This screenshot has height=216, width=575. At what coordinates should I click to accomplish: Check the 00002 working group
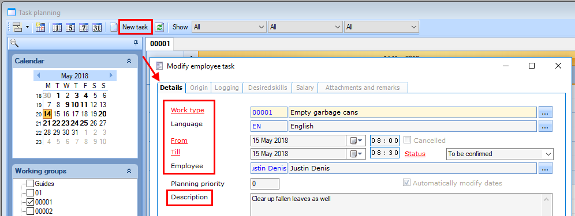31,211
